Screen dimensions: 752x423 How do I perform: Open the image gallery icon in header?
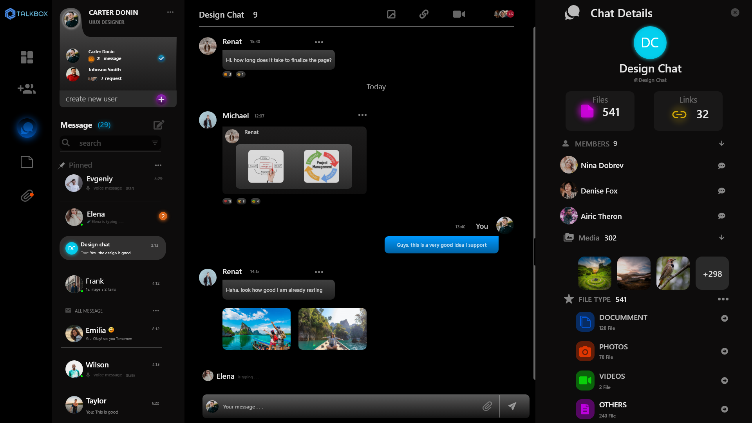coord(391,14)
